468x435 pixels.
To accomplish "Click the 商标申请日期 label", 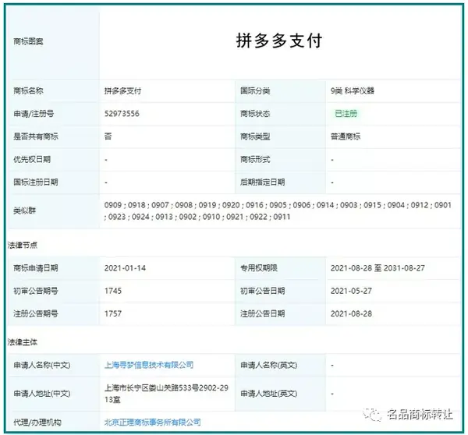I will click(36, 268).
